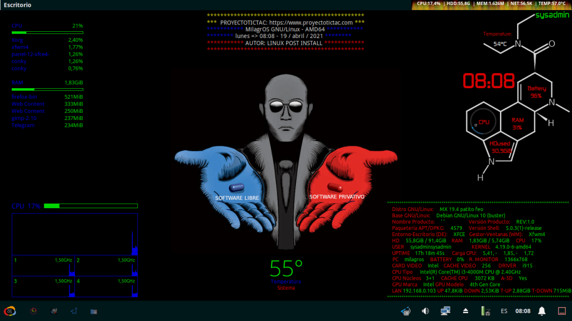572x321 pixels.
Task: Open the network connections tray icon
Action: pyautogui.click(x=445, y=310)
